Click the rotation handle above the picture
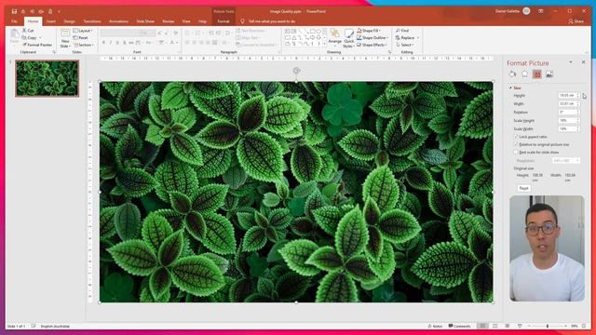The height and width of the screenshot is (335, 596). click(x=296, y=71)
